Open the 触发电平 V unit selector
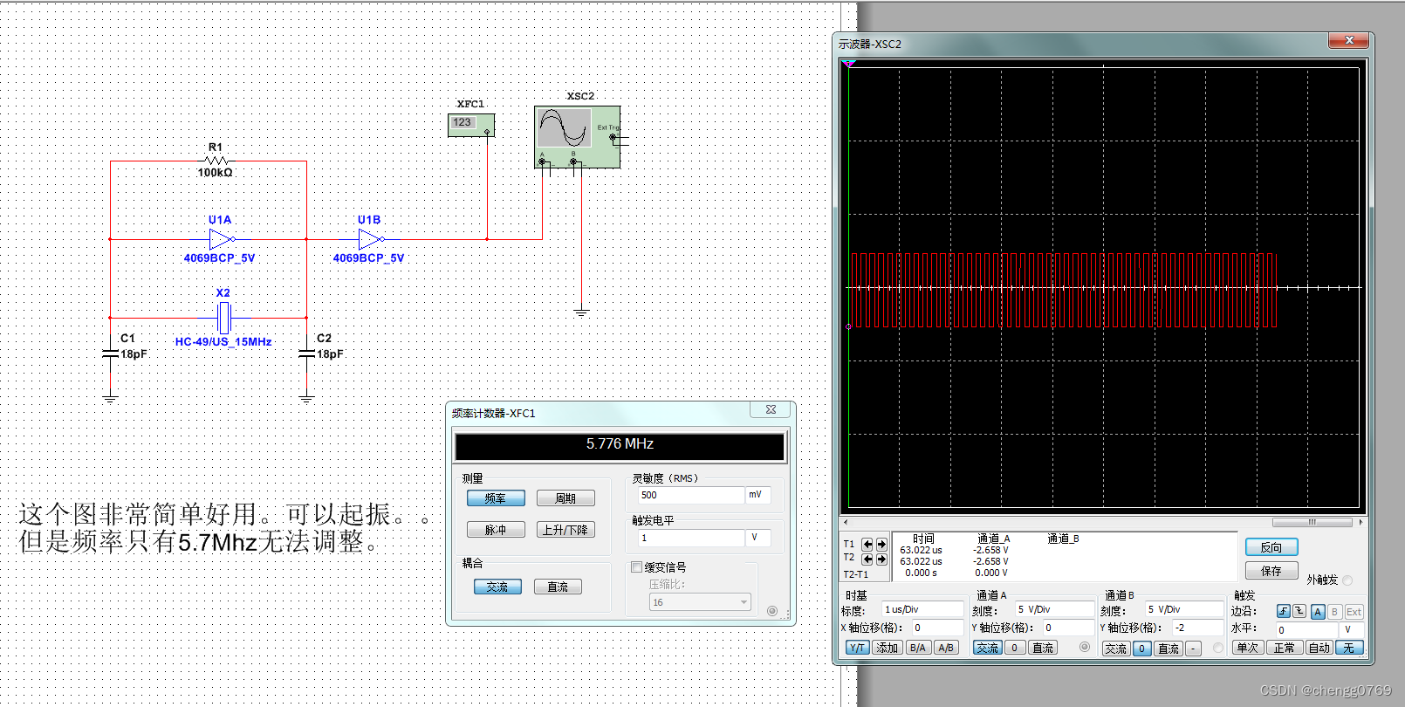Screen dimensions: 1405x707 [x=757, y=538]
